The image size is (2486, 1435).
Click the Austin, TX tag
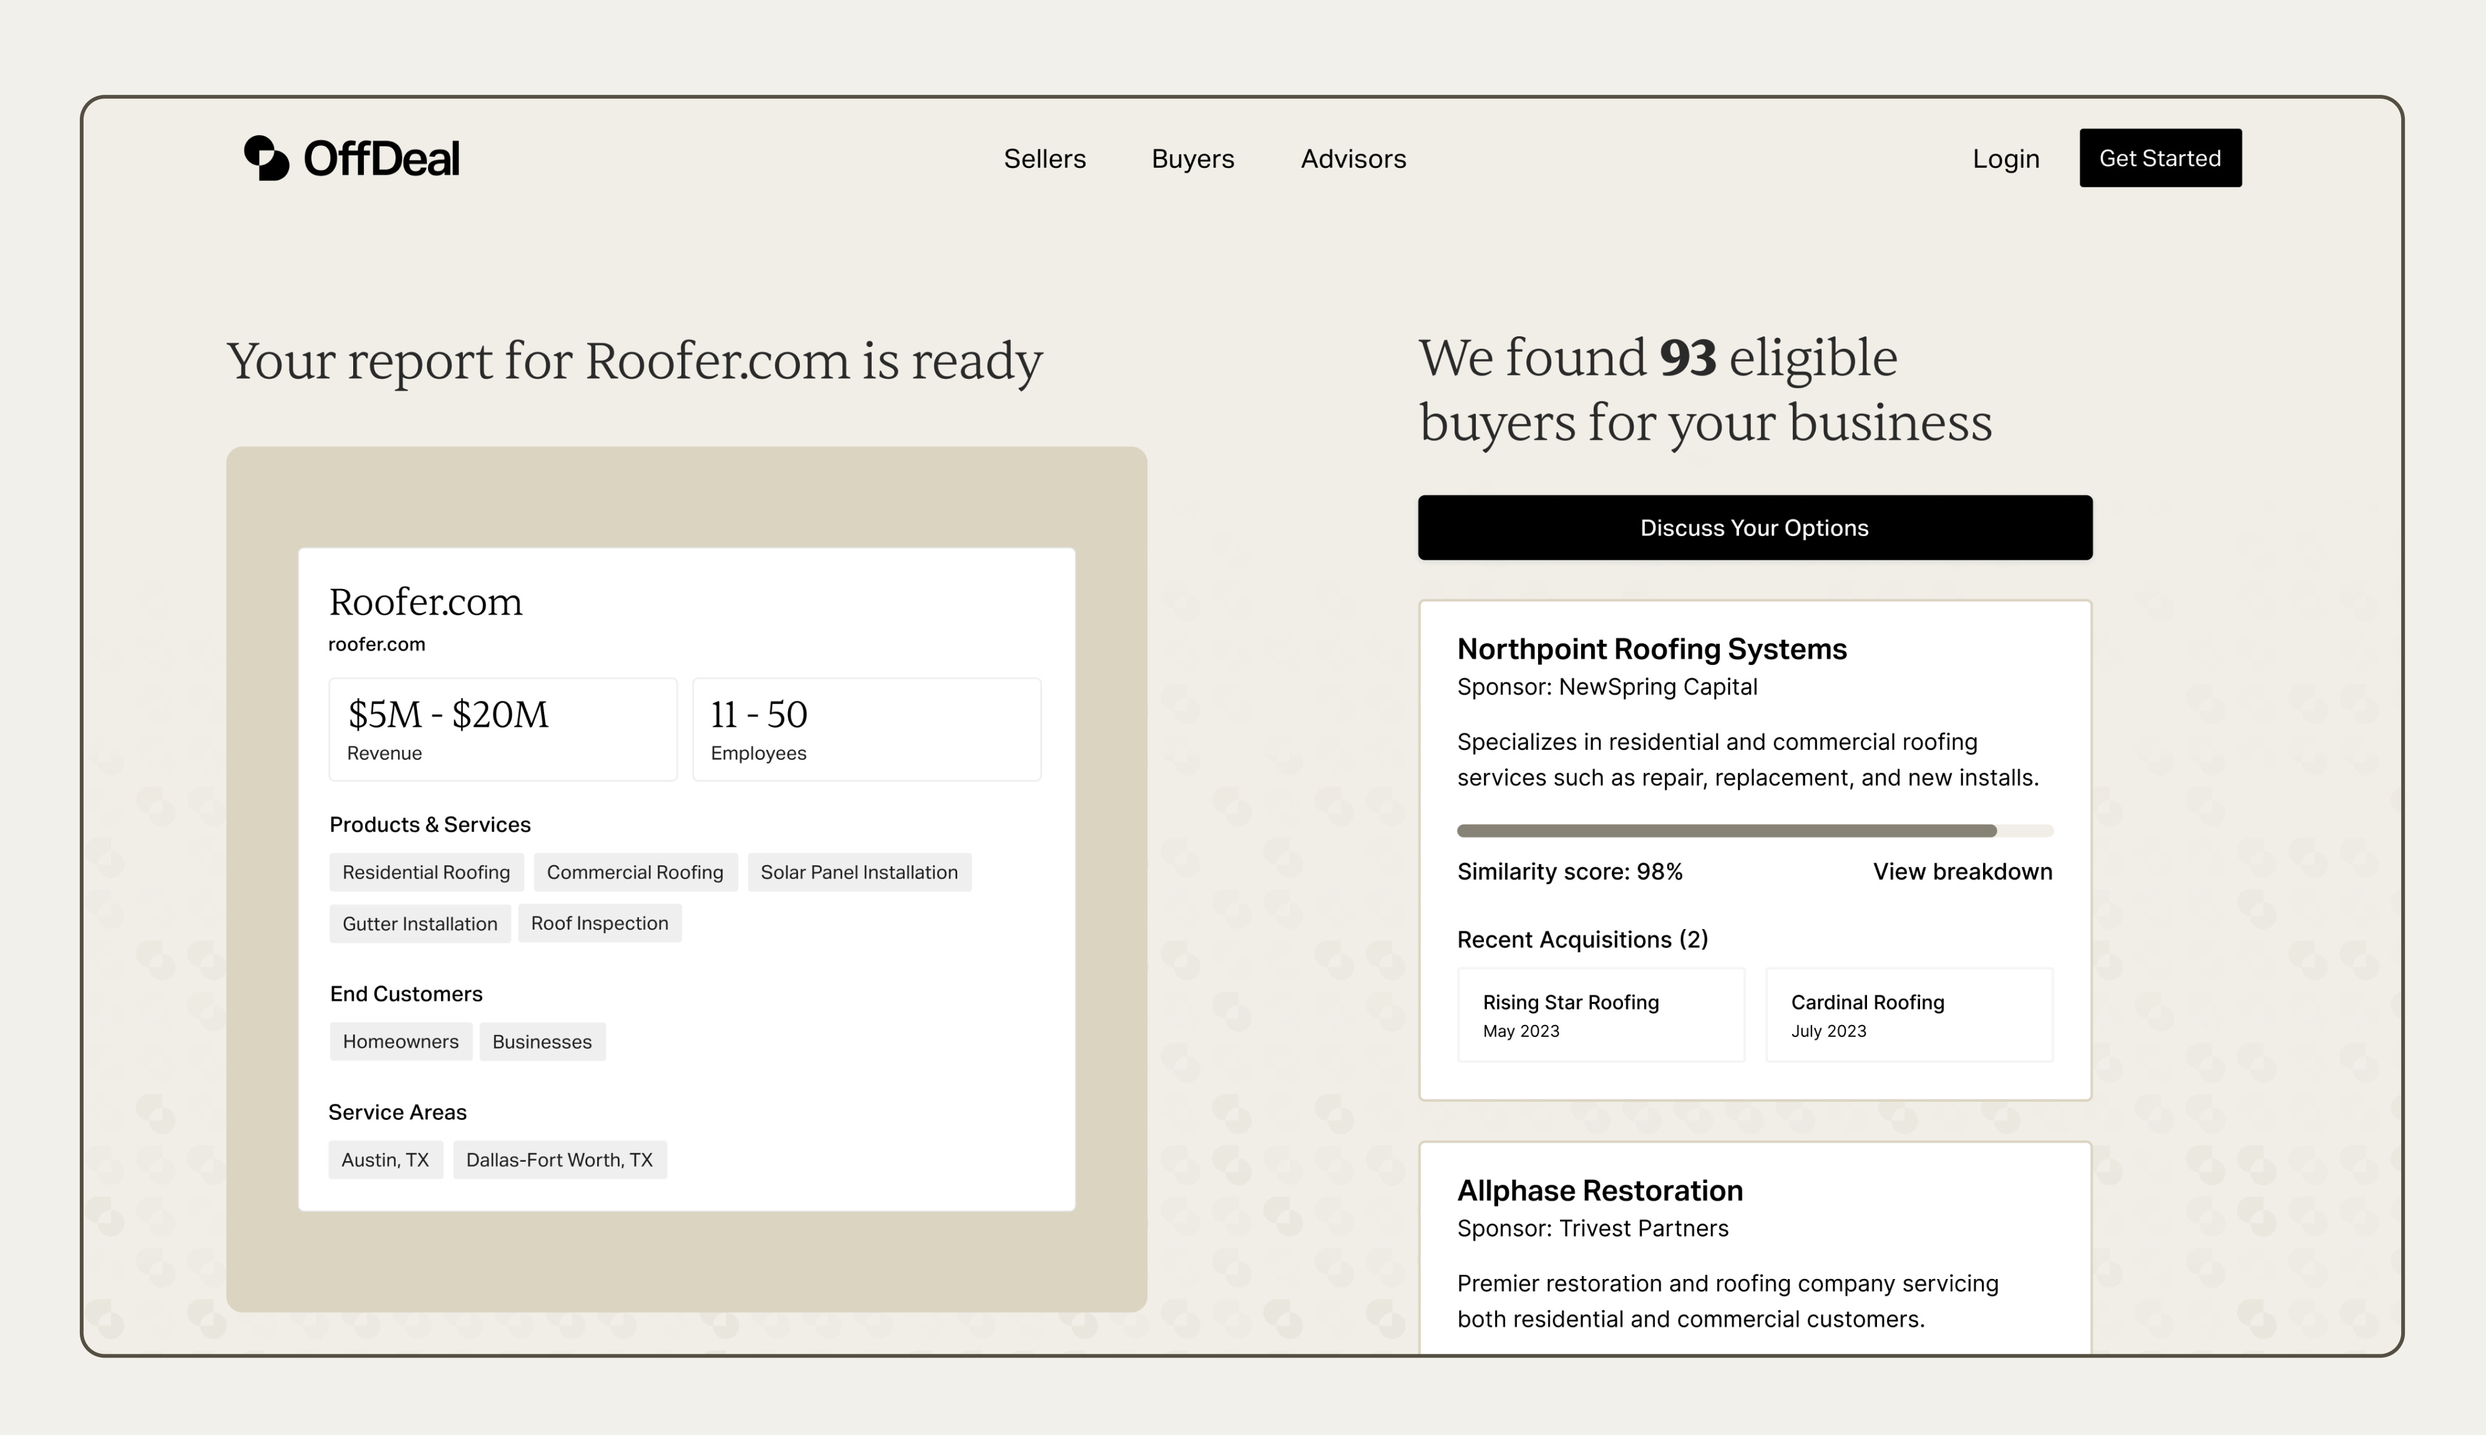386,1160
